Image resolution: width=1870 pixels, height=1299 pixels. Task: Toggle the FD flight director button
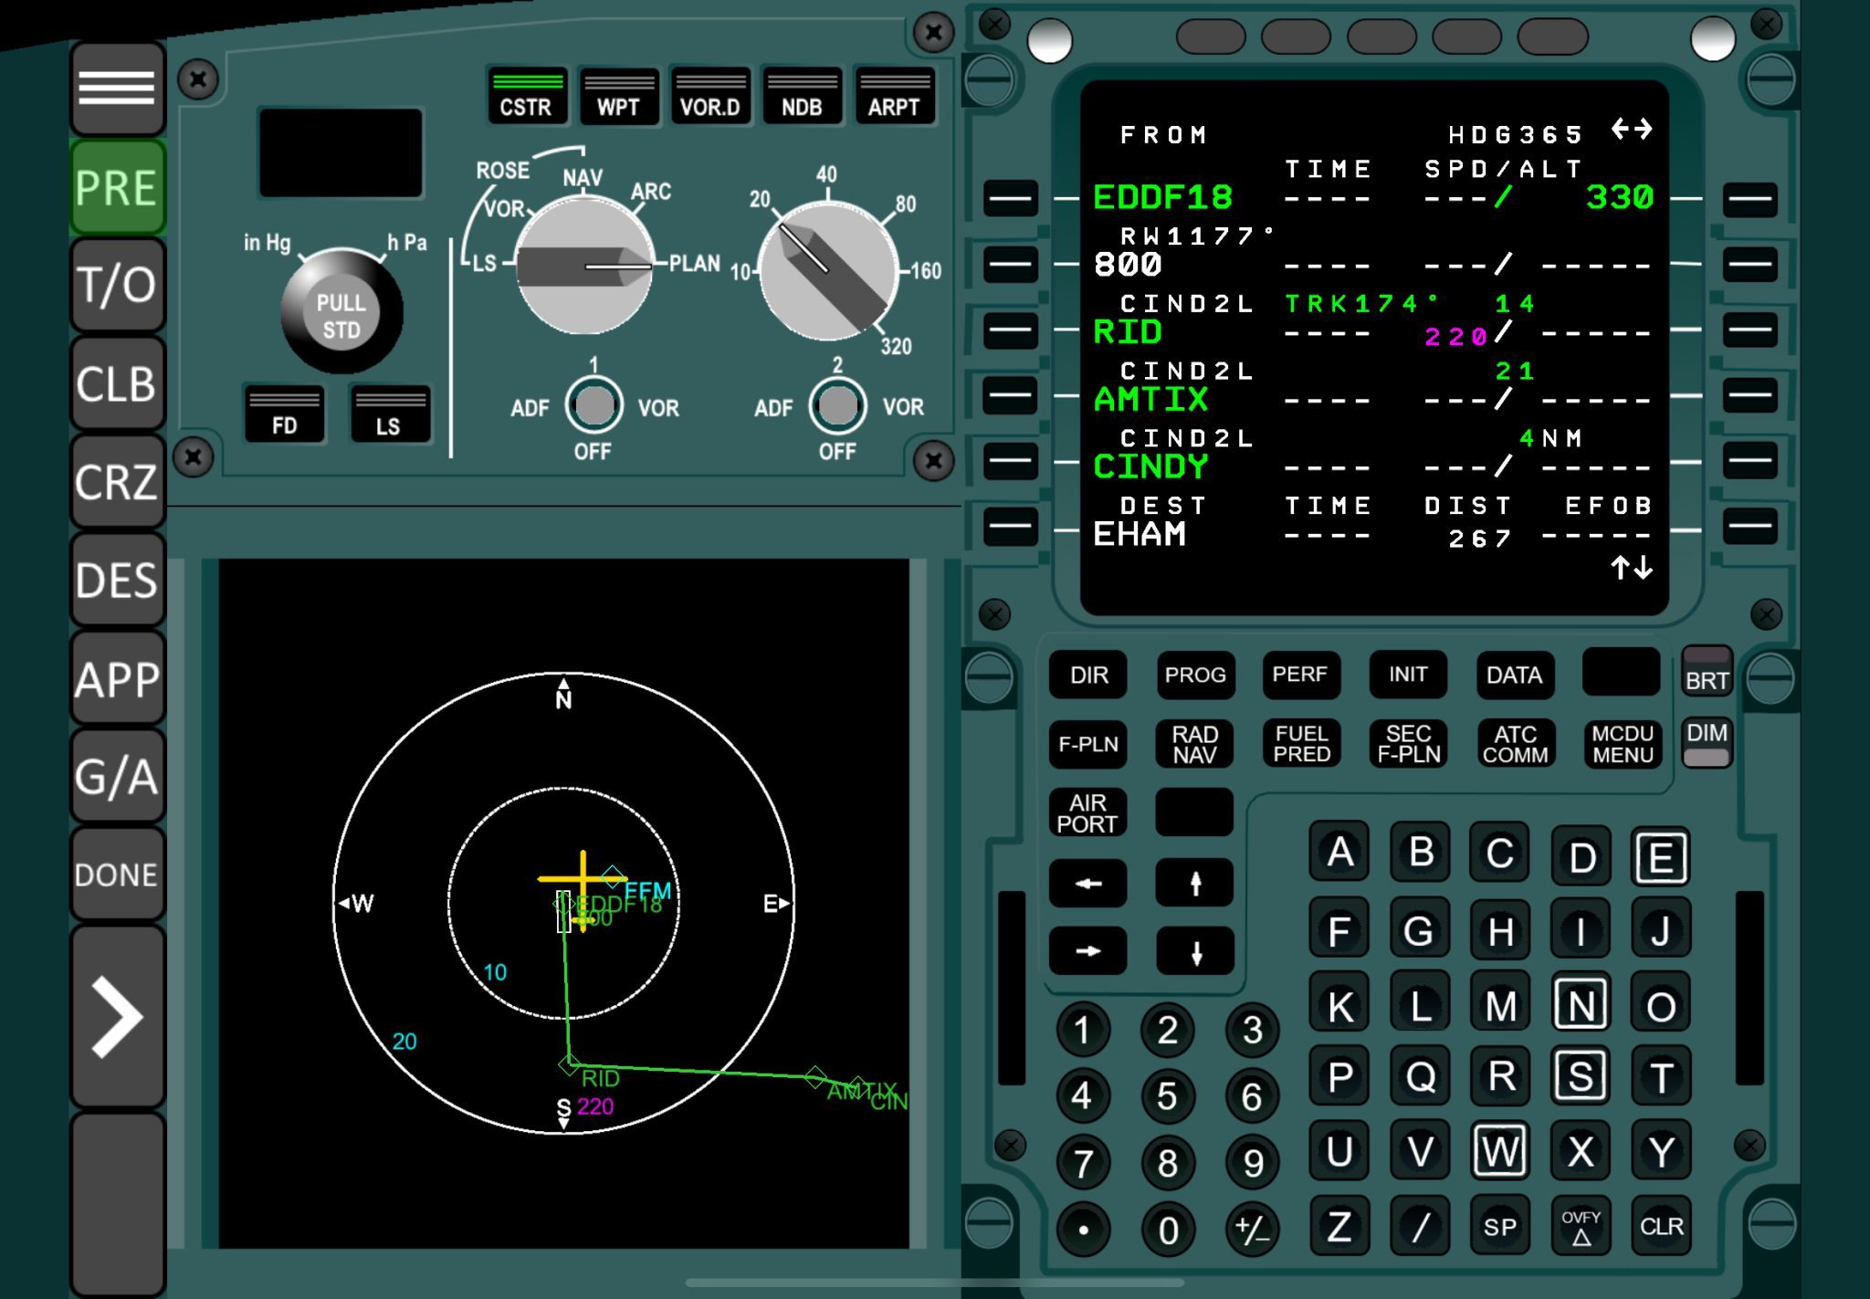pyautogui.click(x=284, y=414)
